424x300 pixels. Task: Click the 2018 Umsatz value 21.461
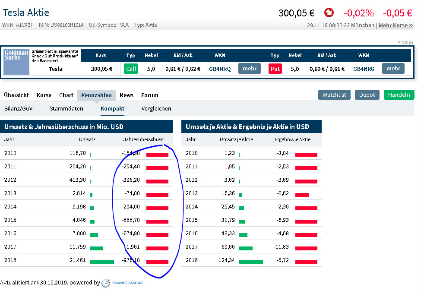point(78,260)
